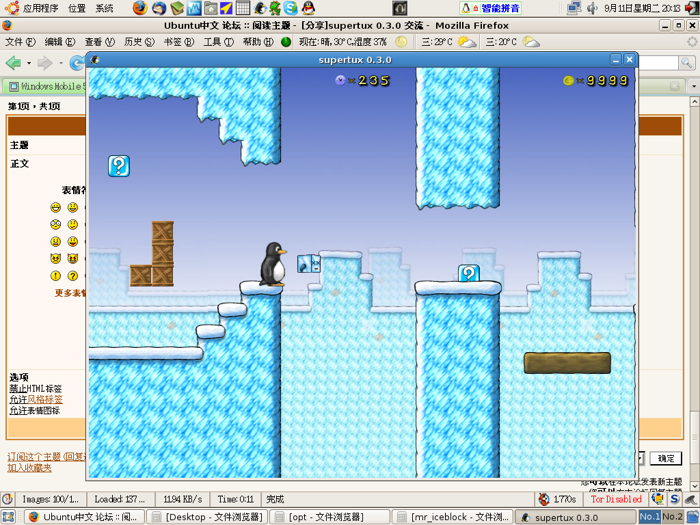This screenshot has height=525, width=700.
Task: Open the 书签 (B) menu
Action: tap(179, 42)
